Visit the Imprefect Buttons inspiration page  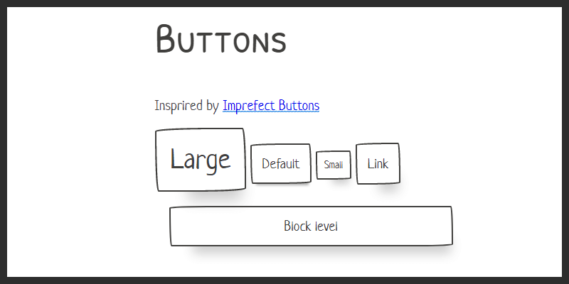click(271, 106)
